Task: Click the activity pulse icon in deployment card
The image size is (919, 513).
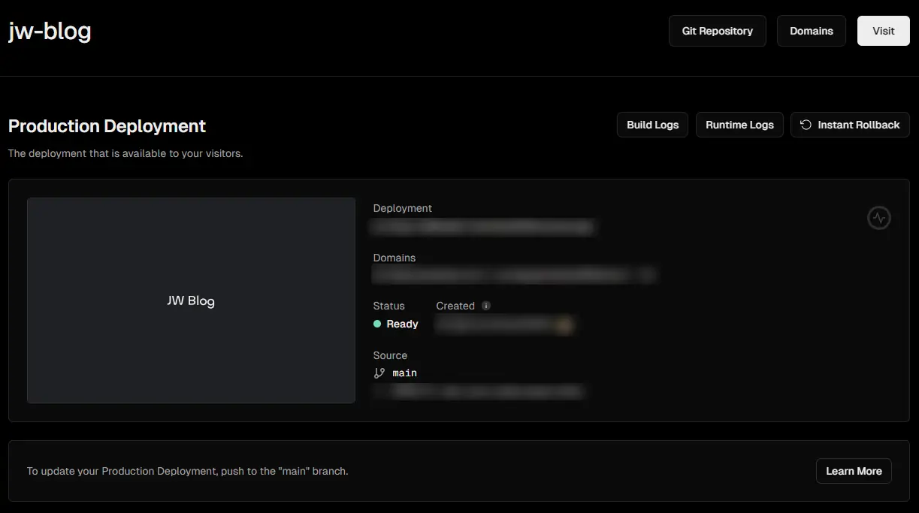Action: tap(878, 218)
